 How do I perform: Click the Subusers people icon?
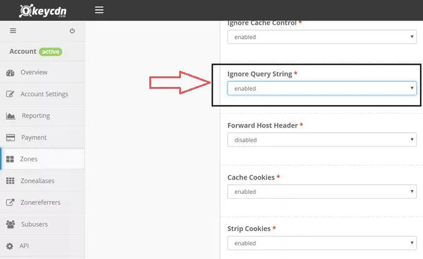pyautogui.click(x=10, y=224)
